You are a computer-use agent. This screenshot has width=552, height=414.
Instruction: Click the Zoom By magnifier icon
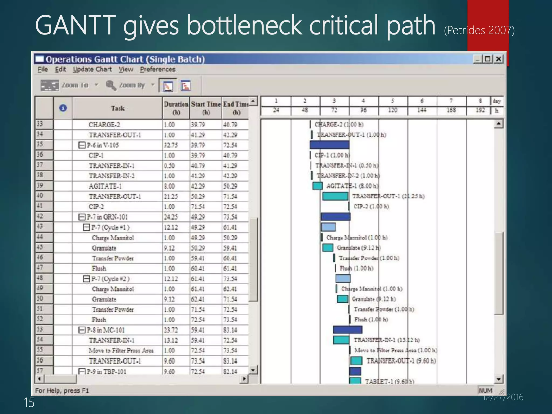click(x=111, y=85)
